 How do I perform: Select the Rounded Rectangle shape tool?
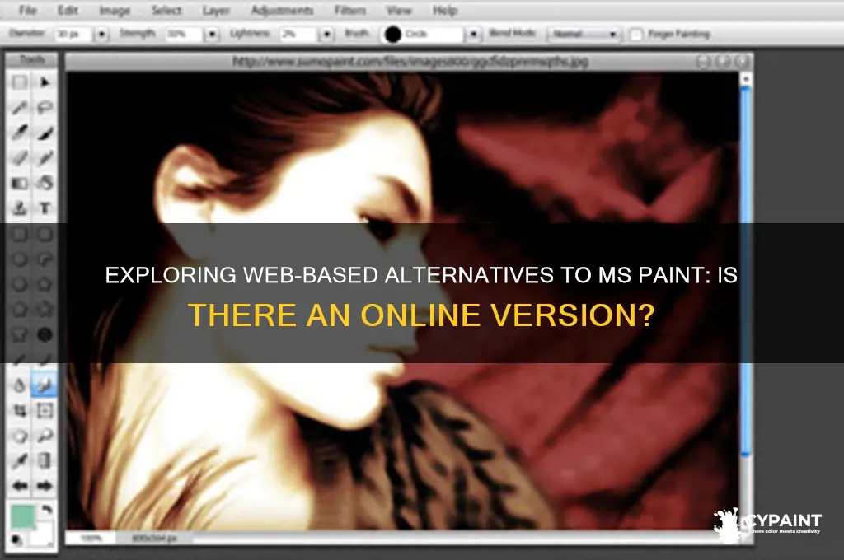coord(45,234)
